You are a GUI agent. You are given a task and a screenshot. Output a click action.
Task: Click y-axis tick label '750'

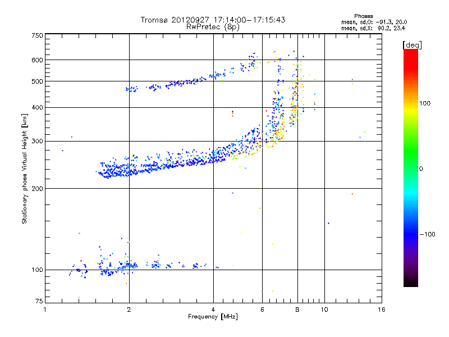pyautogui.click(x=37, y=35)
